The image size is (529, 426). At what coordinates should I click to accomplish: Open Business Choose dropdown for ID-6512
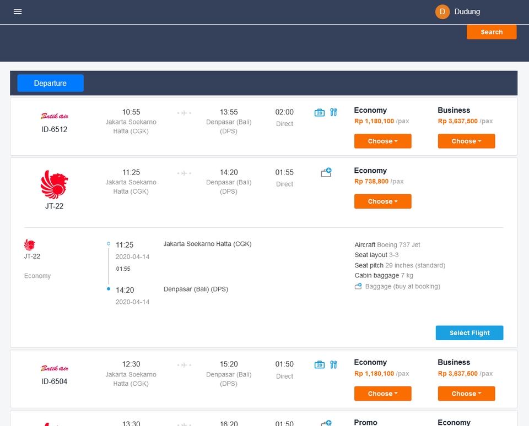point(466,141)
